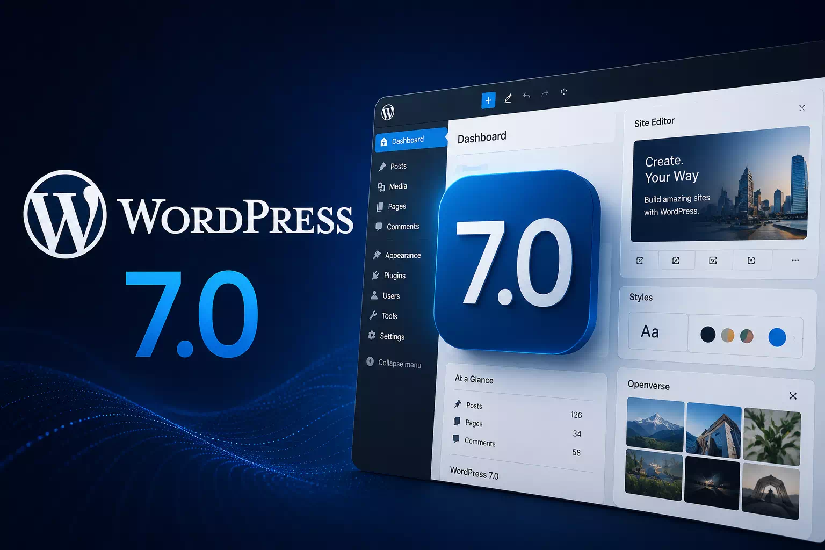Select the arched structure Openverse image

point(770,491)
